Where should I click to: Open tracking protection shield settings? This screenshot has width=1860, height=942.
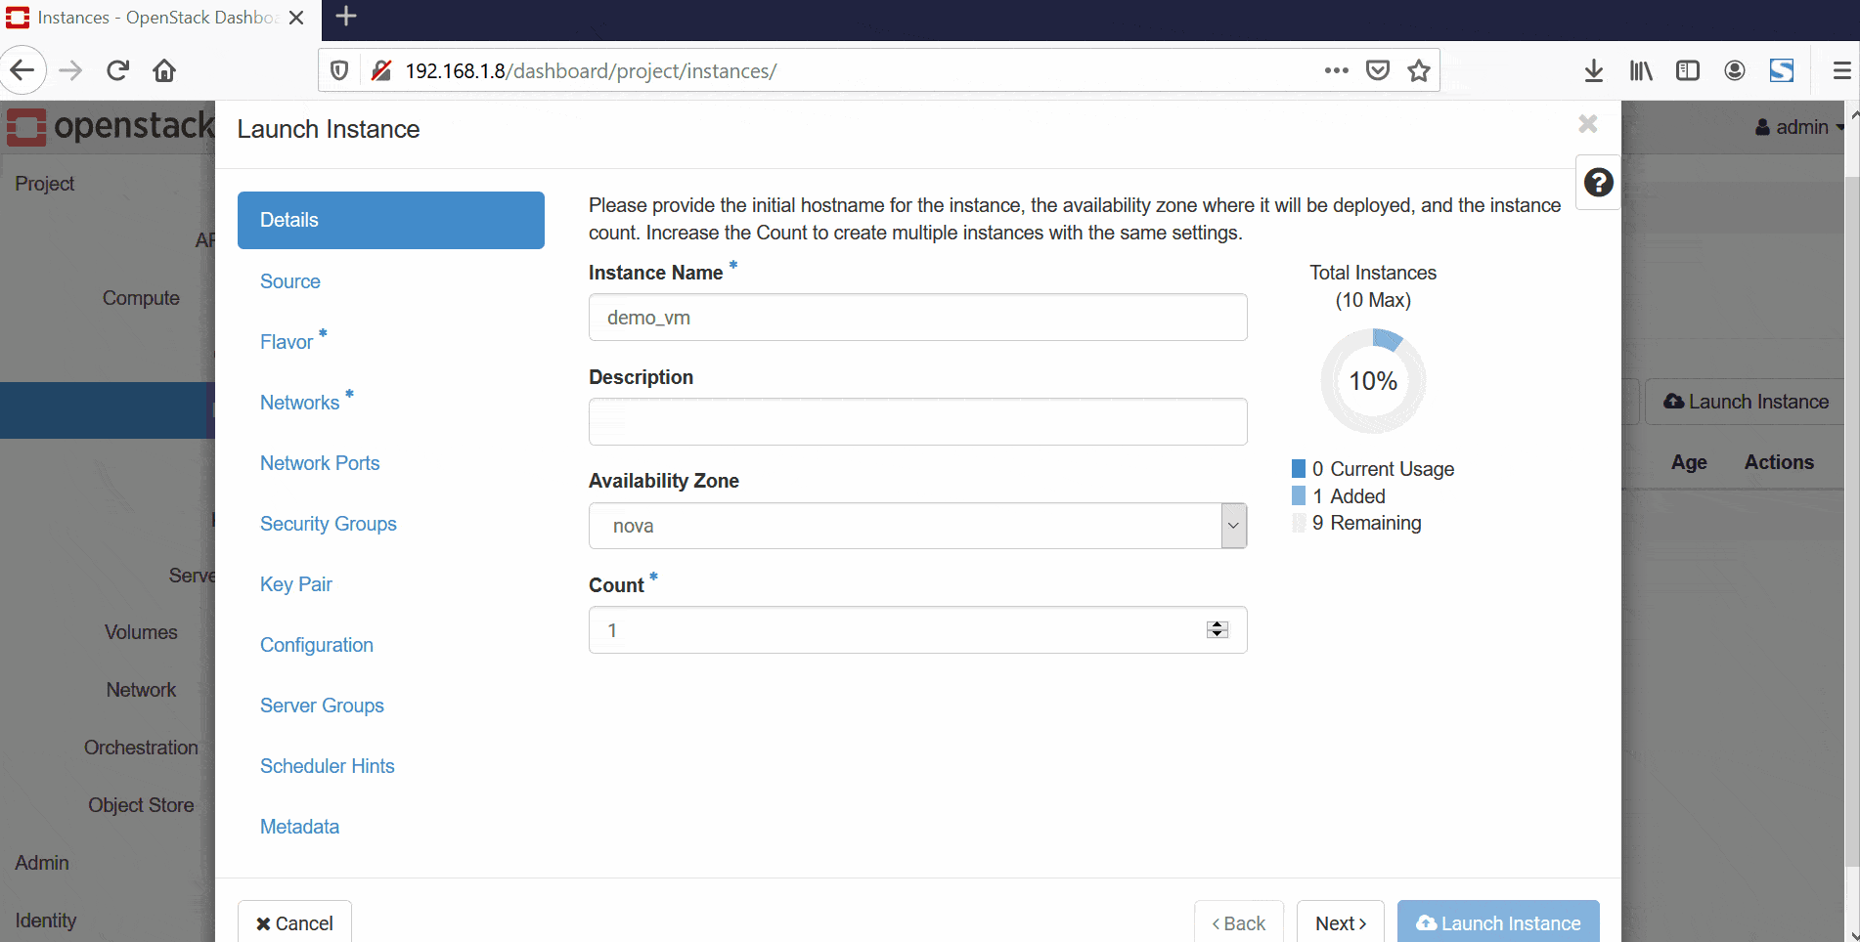coord(339,70)
